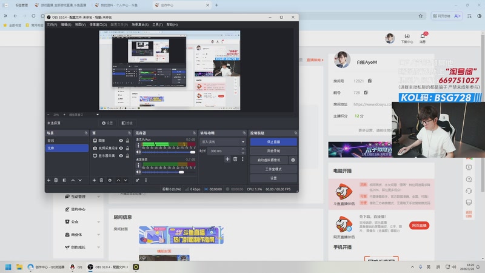This screenshot has height=273, width=485.
Task: Expand 互动管理 in sidebar
Action: click(99, 197)
